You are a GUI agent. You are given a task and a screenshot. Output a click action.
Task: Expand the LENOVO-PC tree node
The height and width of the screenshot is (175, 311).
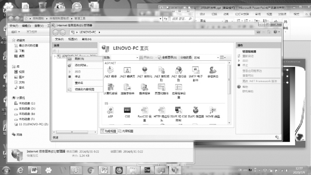coord(55,56)
